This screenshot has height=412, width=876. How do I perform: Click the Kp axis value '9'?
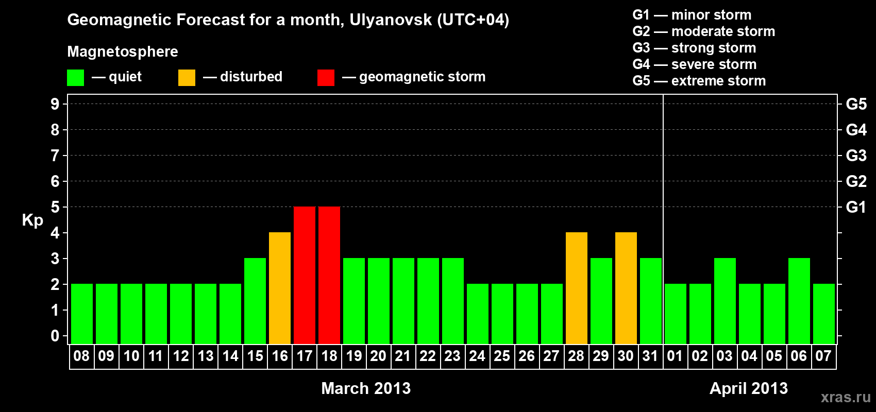pyautogui.click(x=55, y=104)
